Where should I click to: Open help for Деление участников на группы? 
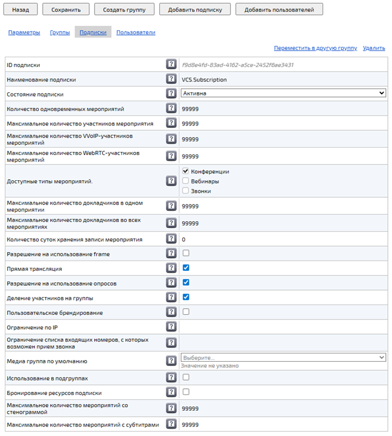click(x=171, y=297)
